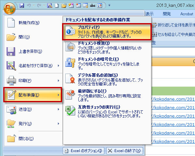Open the undo history dropdown arrow

[x=33, y=6]
